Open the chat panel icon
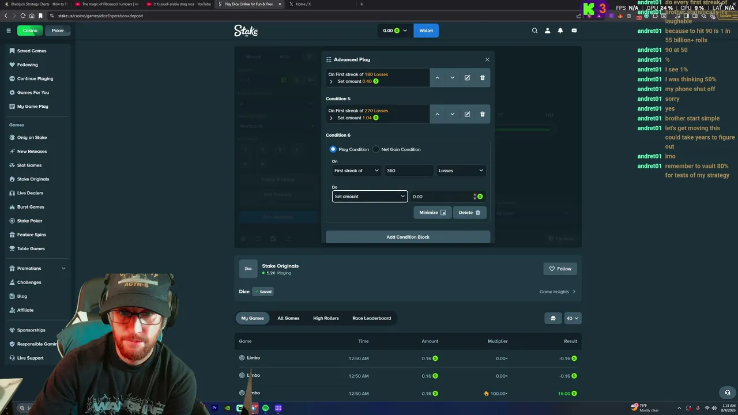 click(x=574, y=31)
